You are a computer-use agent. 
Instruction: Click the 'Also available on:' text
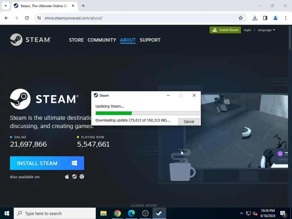25,177
